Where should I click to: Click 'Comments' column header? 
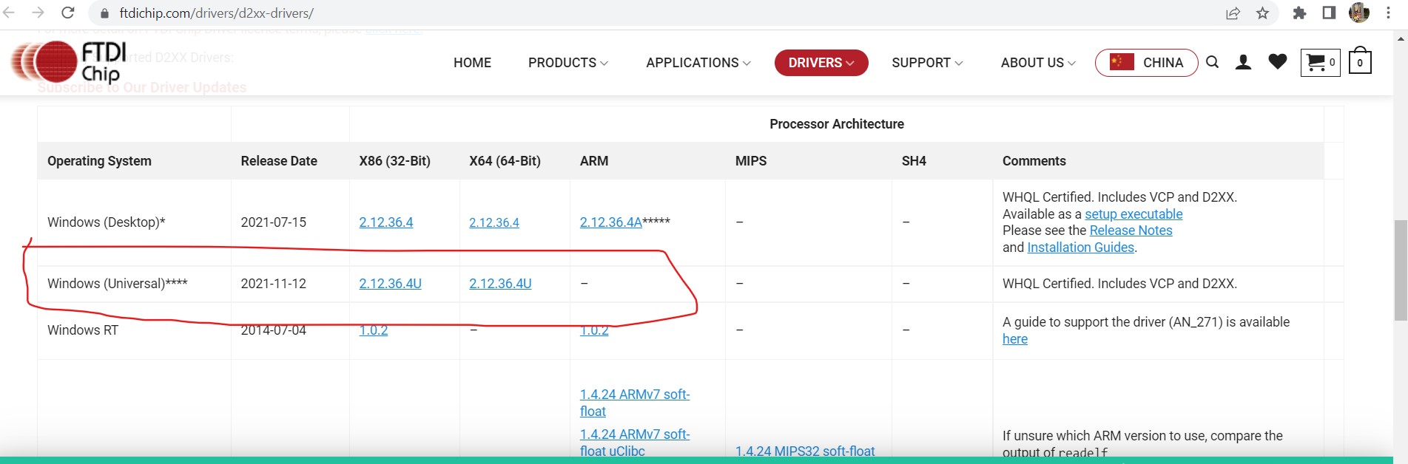[x=1034, y=161]
